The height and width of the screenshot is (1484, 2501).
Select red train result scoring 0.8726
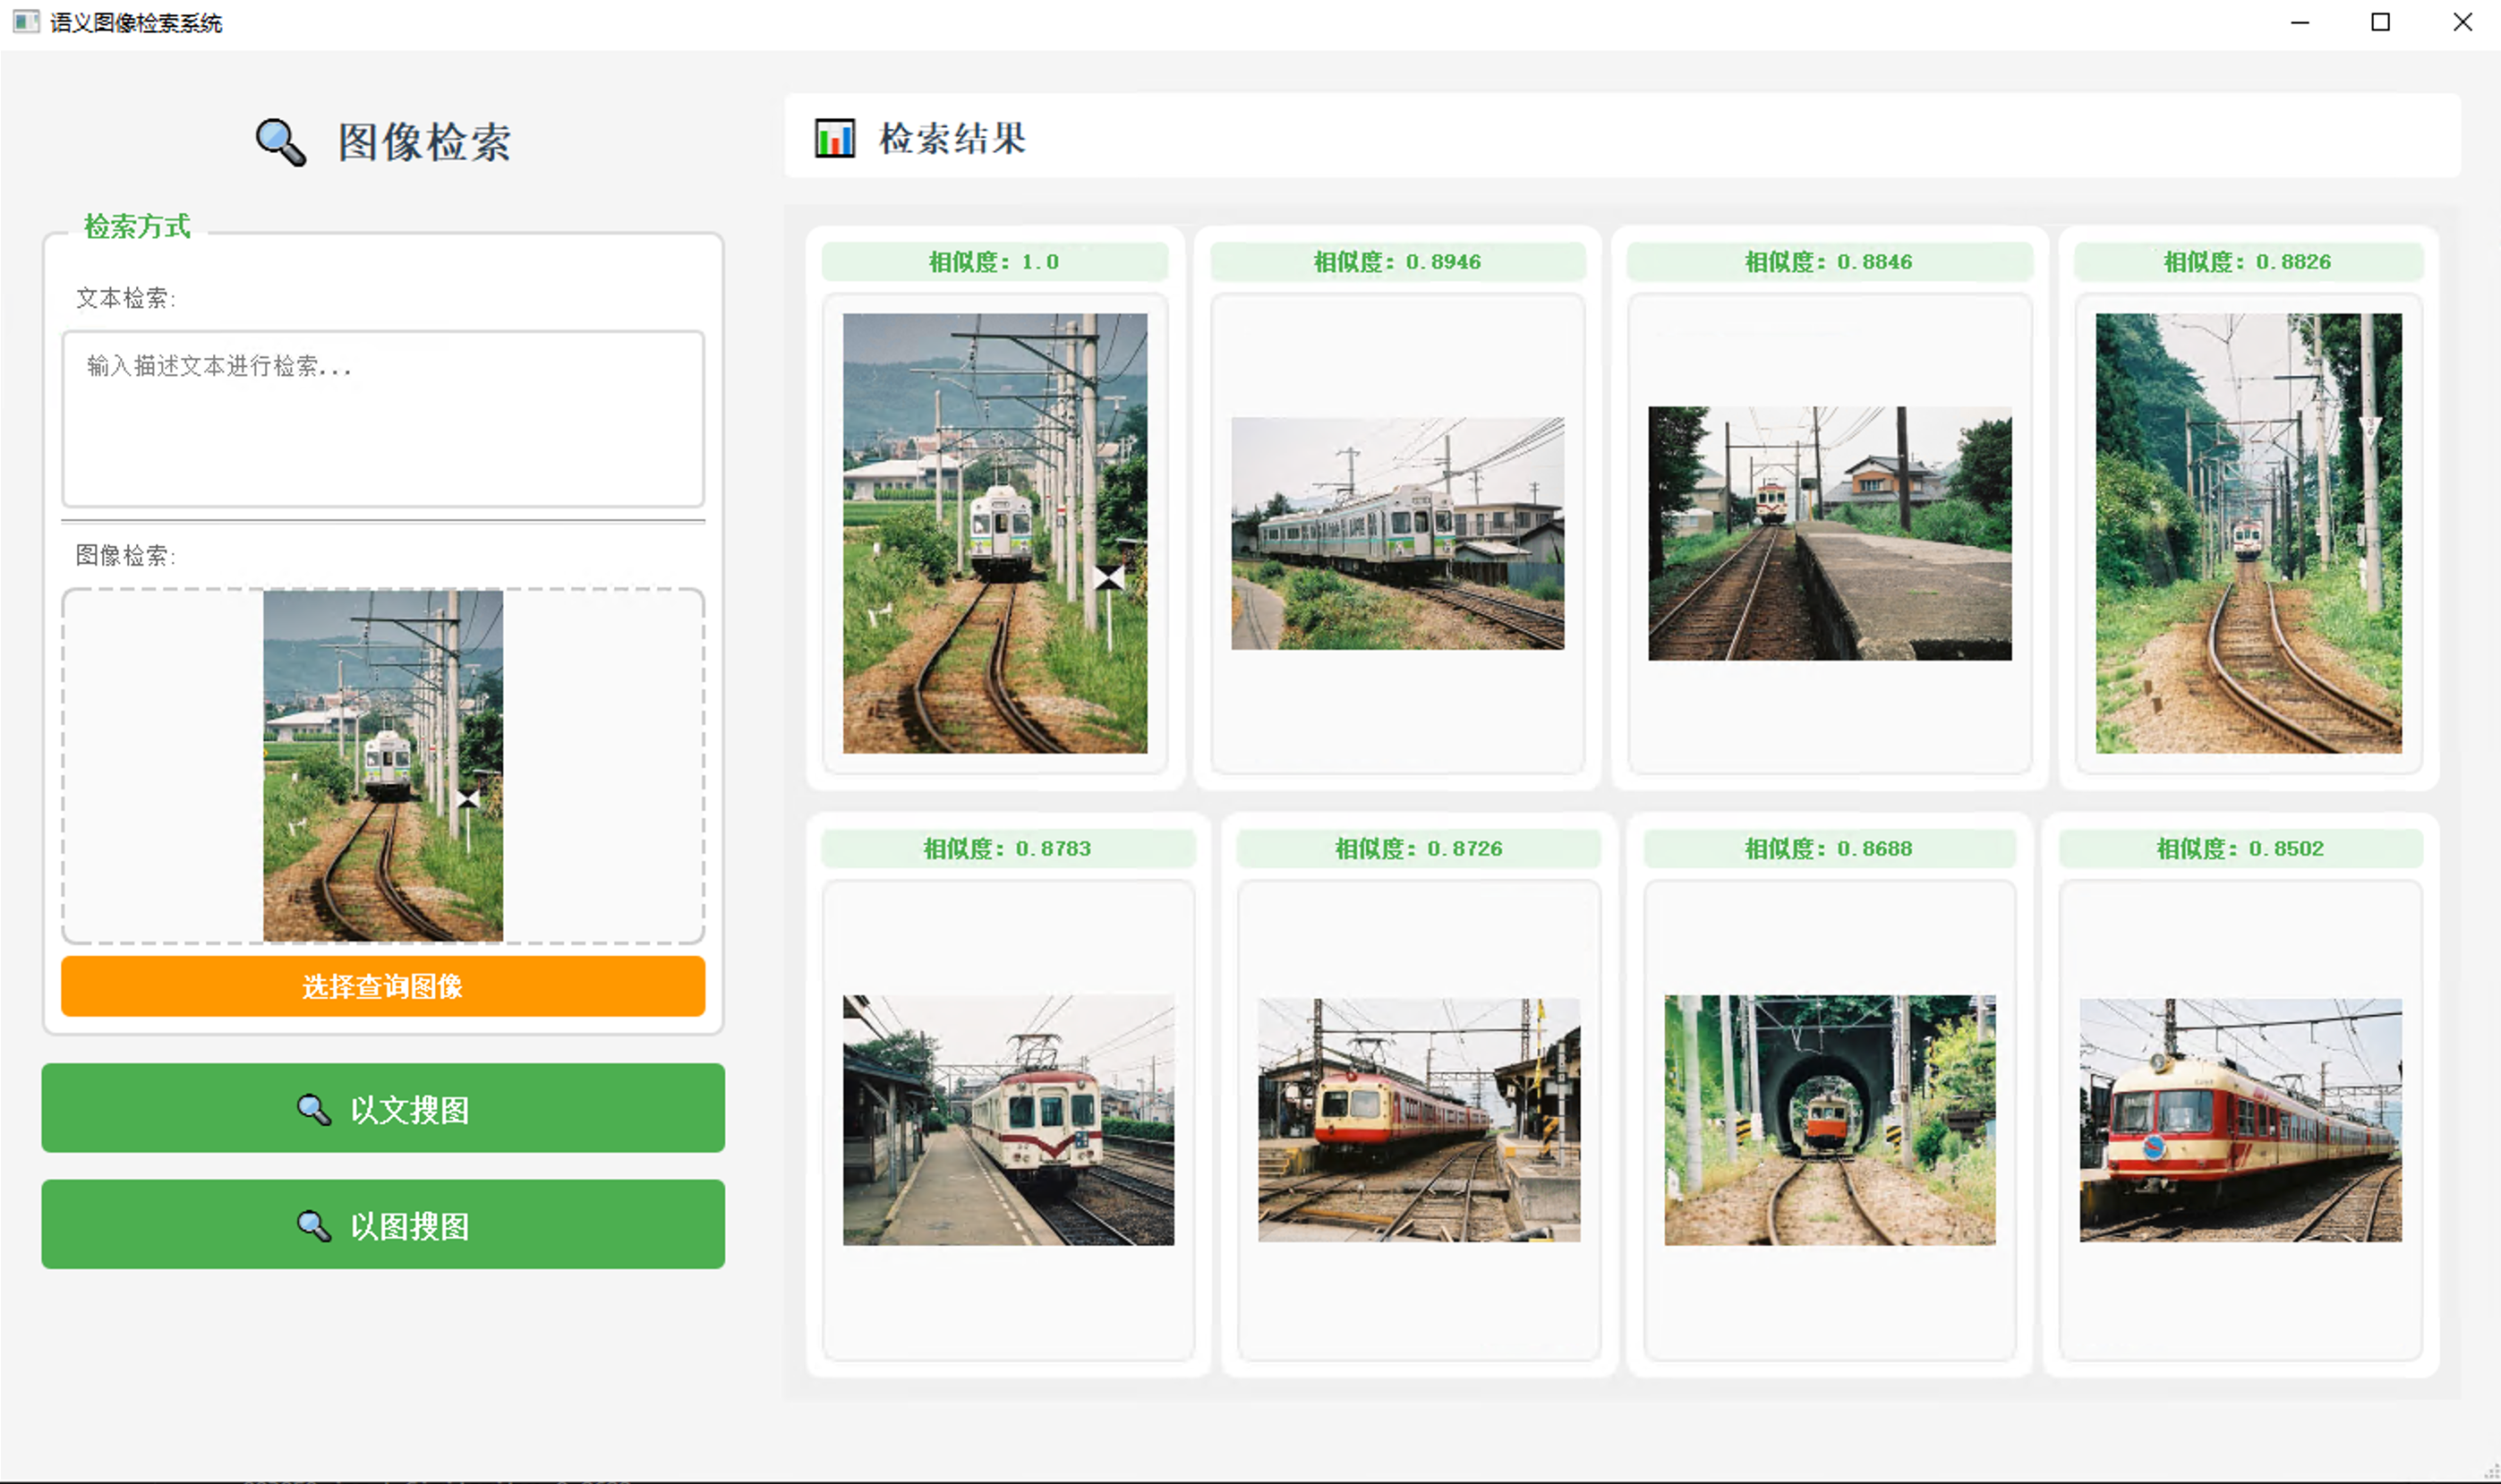coord(1419,1120)
